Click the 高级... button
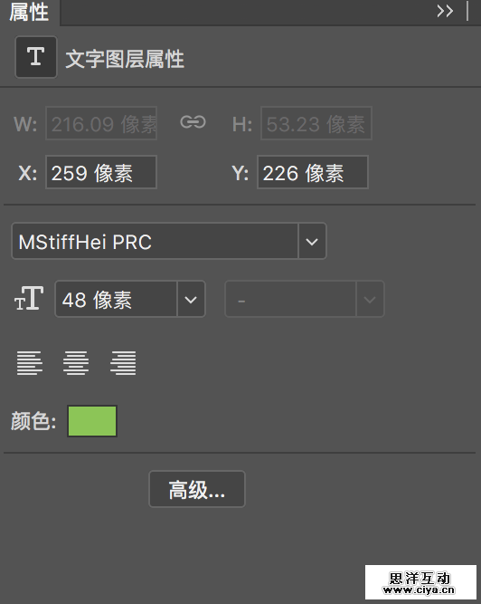The width and height of the screenshot is (481, 604). 197,489
